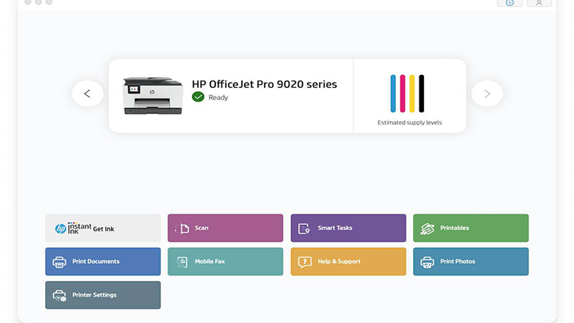Screen dimensions: 574x323
Task: Click the Ready status text
Action: (x=218, y=97)
